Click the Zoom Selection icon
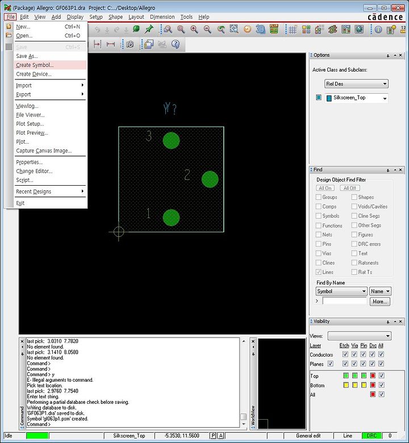Screen dimensions: 409x443 [234, 29]
